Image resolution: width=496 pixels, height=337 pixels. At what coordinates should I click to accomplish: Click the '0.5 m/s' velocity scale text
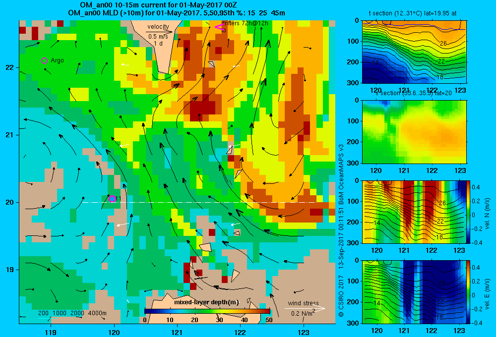158,37
